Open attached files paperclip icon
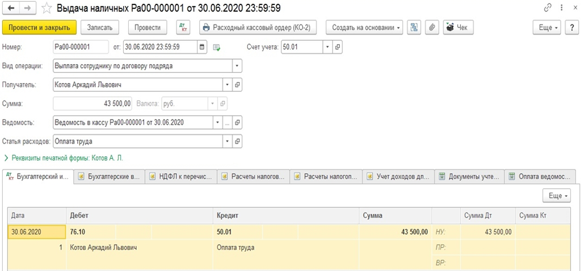 (432, 27)
